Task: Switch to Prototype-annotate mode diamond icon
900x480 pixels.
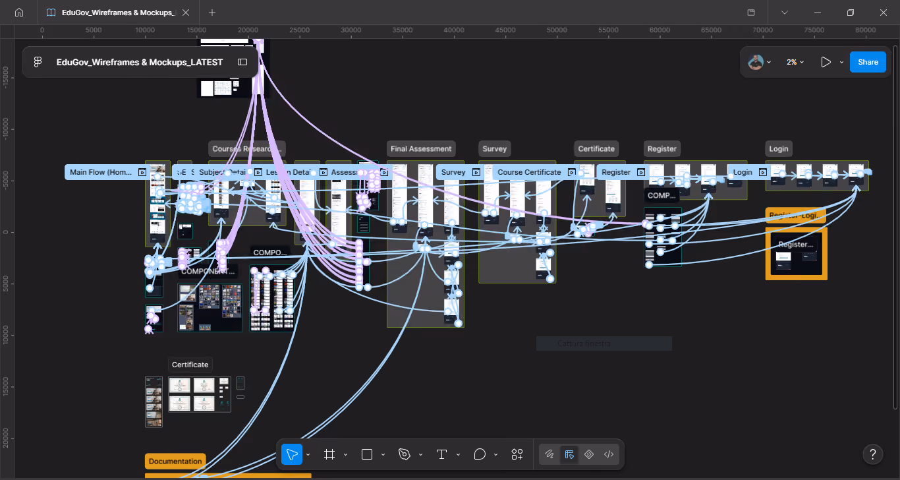Action: [589, 454]
